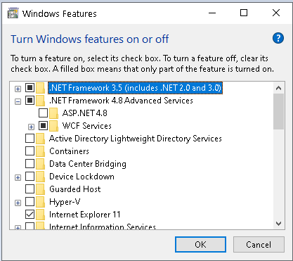
Task: Expand the Device Lockdown tree node
Action: pos(18,177)
